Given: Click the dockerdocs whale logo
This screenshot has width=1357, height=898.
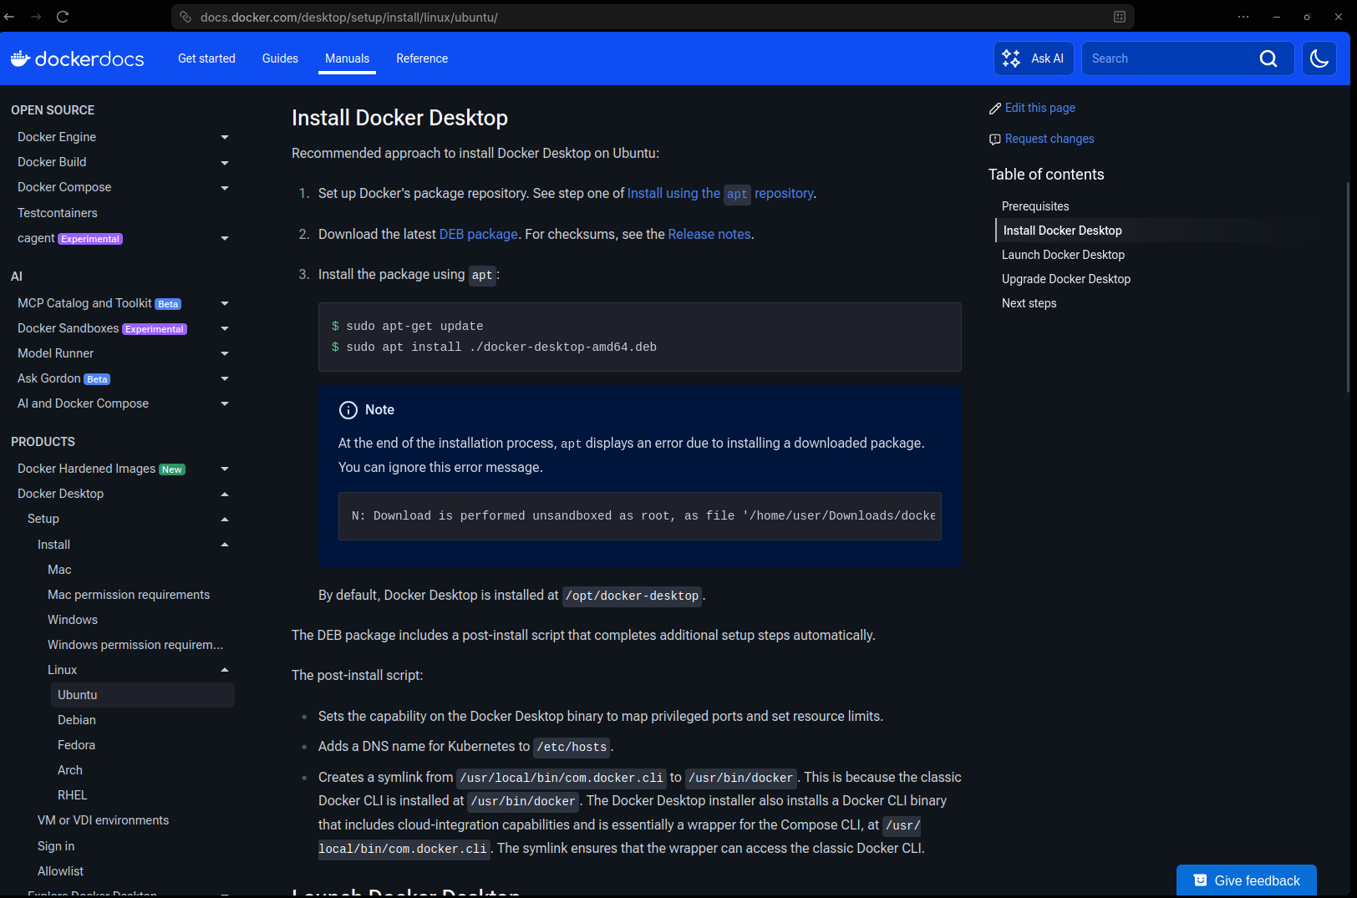Looking at the screenshot, I should [x=20, y=58].
